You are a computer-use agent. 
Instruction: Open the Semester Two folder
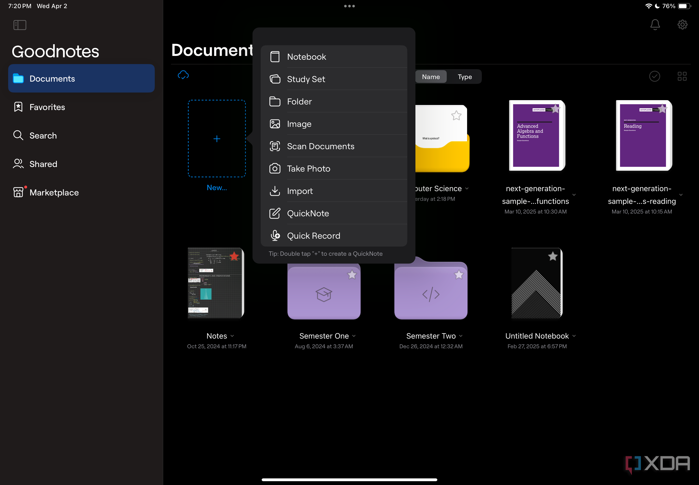coord(431,288)
